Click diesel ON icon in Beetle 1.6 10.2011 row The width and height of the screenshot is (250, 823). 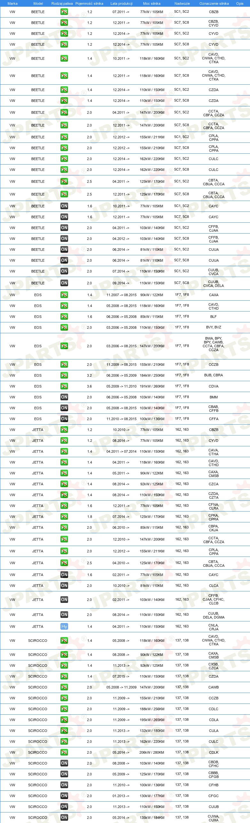(64, 206)
